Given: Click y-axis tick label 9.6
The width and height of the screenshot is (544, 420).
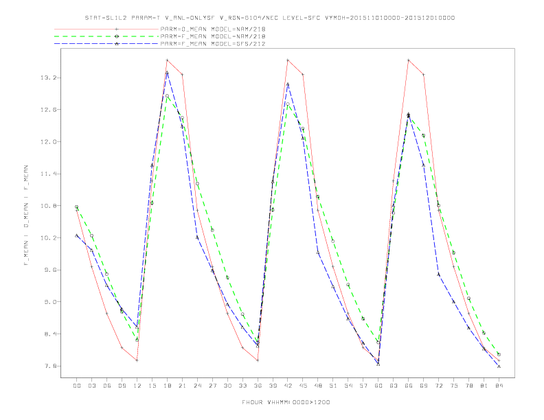Looking at the screenshot, I should (49, 270).
